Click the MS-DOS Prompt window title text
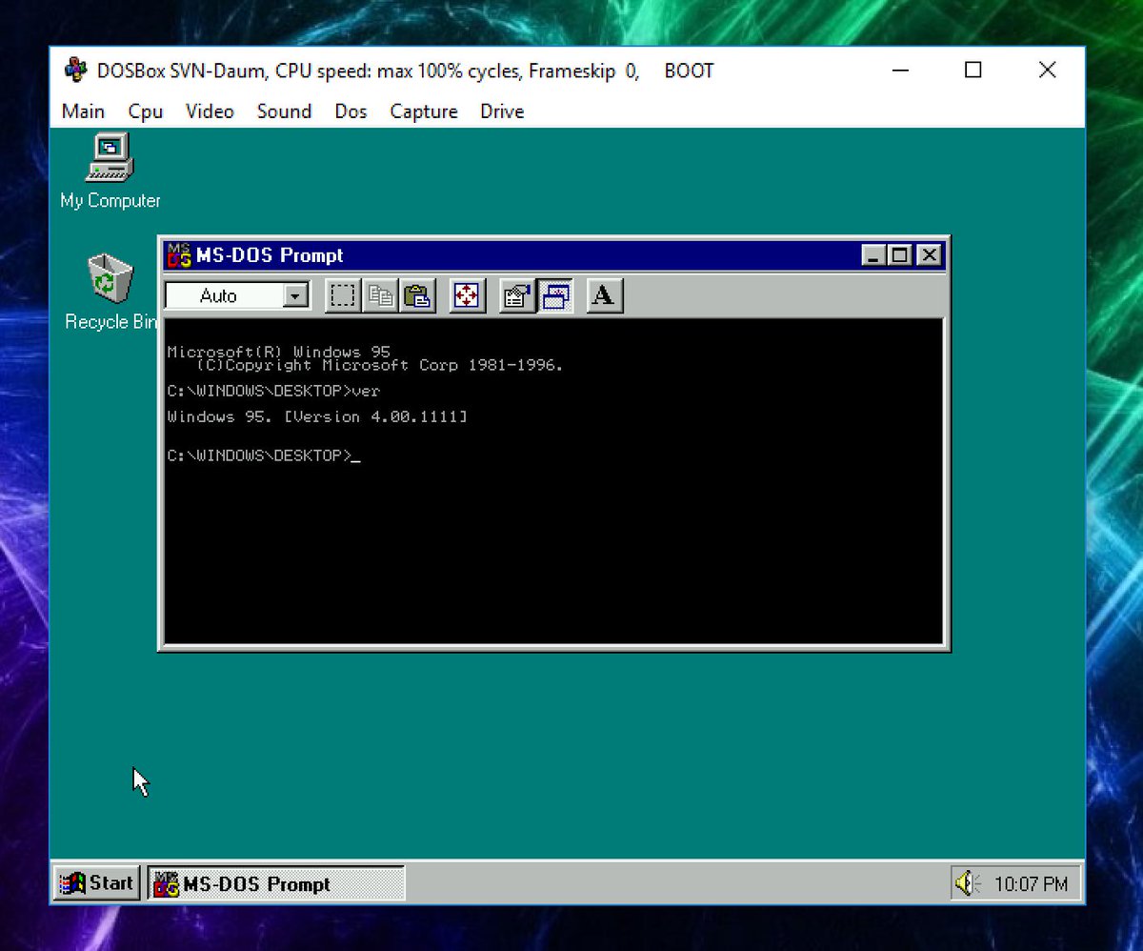1143x951 pixels. click(x=270, y=255)
